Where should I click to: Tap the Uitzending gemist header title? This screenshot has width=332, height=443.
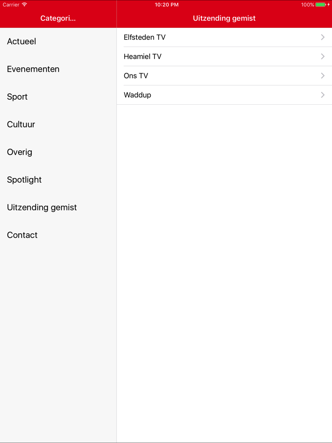click(224, 18)
